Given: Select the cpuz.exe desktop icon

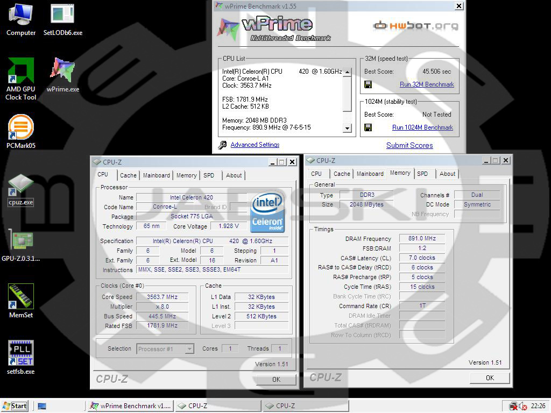Looking at the screenshot, I should coord(21,190).
